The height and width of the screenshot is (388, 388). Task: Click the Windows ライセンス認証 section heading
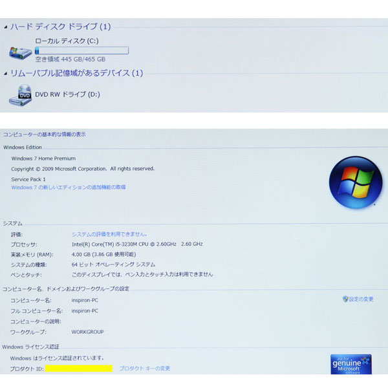[30, 347]
